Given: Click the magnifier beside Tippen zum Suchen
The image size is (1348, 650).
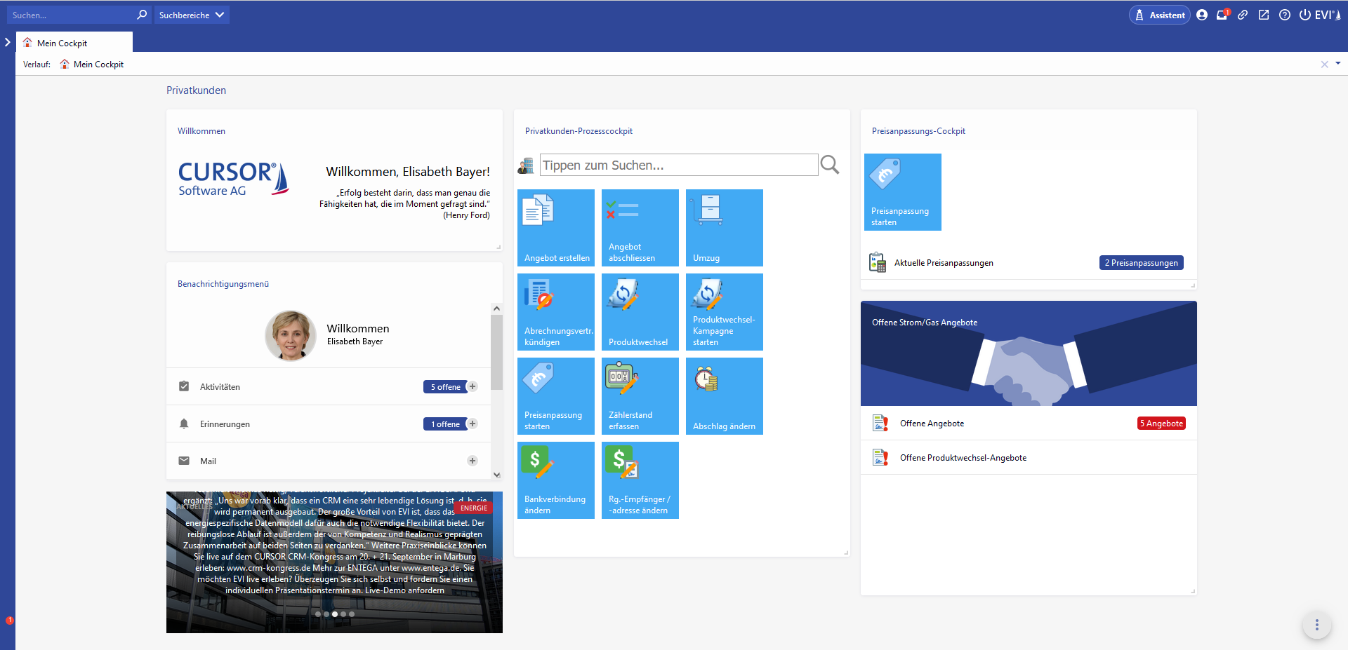Looking at the screenshot, I should (x=830, y=165).
